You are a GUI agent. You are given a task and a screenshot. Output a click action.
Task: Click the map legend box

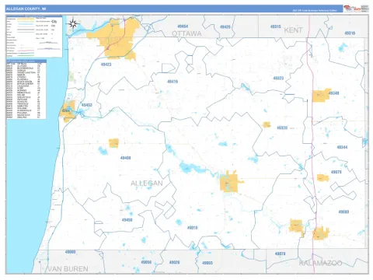pos(34,37)
